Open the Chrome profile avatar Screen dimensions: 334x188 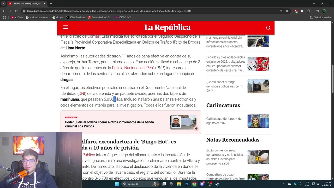click(324, 11)
